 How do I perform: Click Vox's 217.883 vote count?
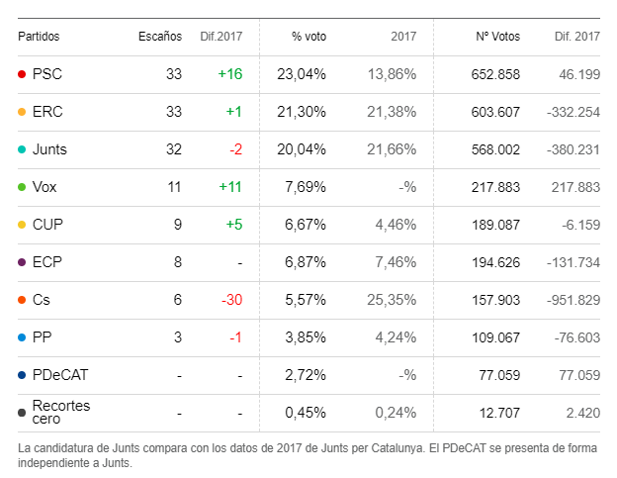499,187
